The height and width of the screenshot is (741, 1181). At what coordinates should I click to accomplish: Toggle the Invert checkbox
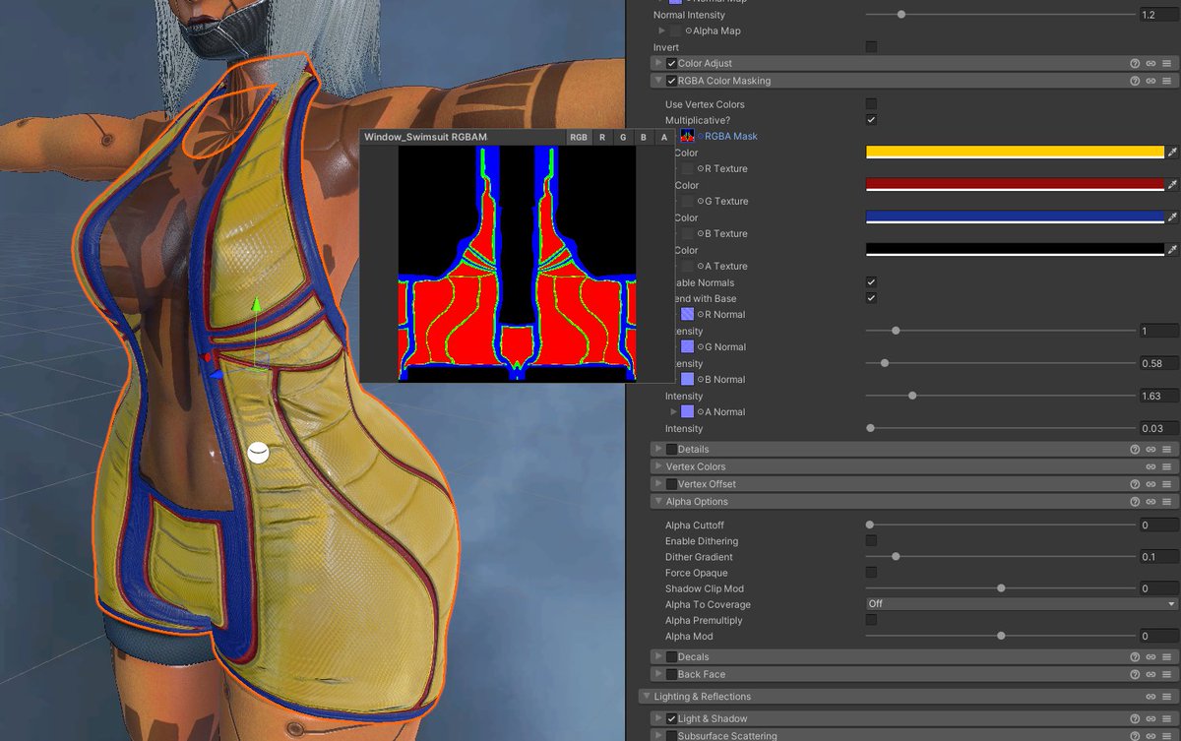871,46
